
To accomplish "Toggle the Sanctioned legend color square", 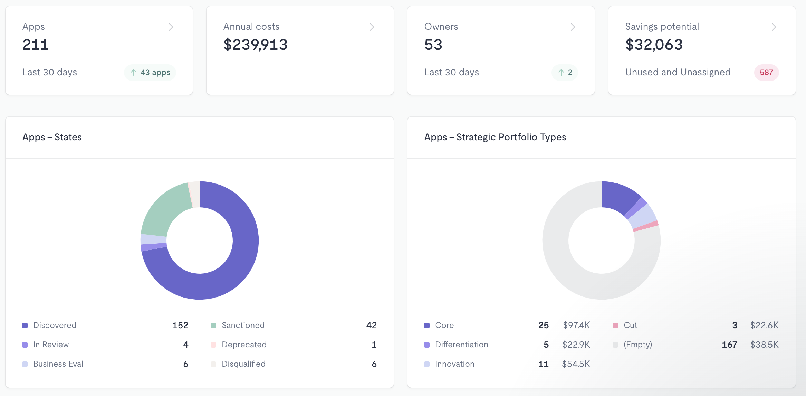I will pos(213,326).
